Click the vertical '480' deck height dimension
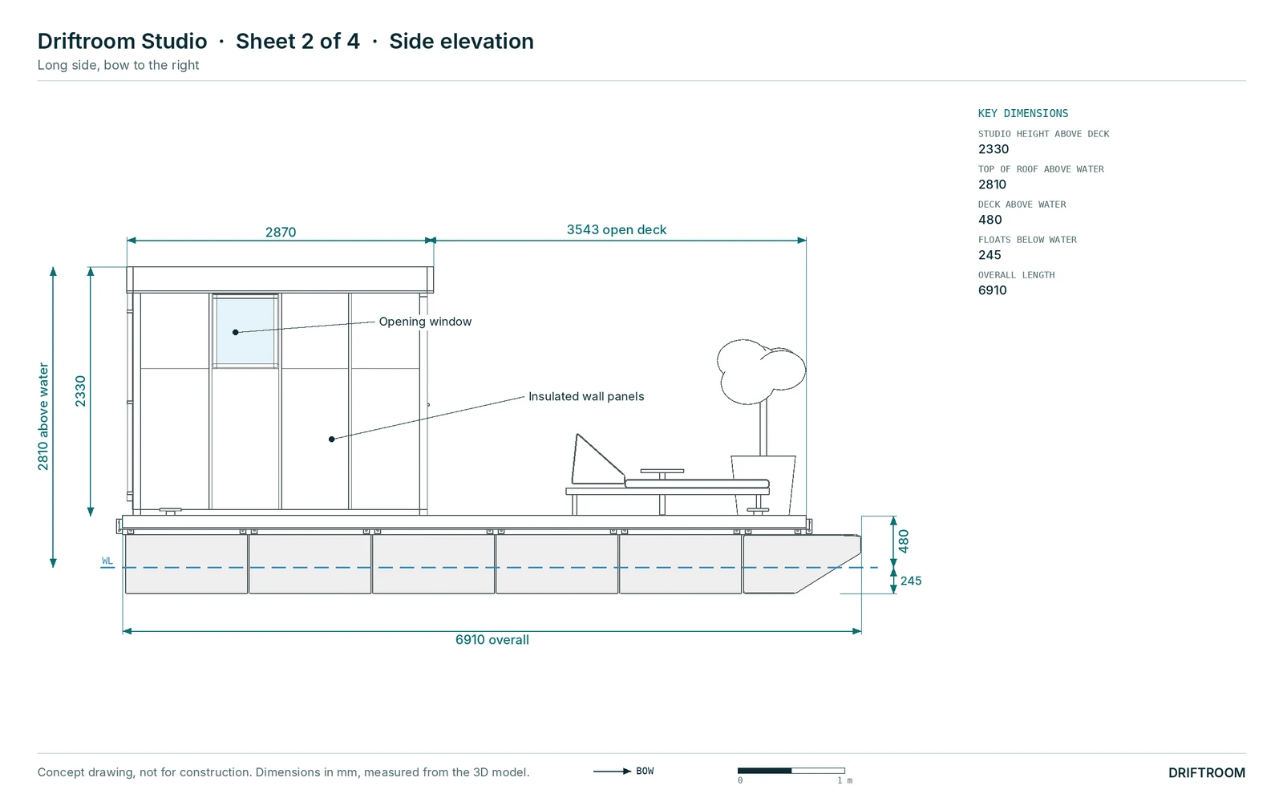This screenshot has width=1283, height=802. [904, 541]
